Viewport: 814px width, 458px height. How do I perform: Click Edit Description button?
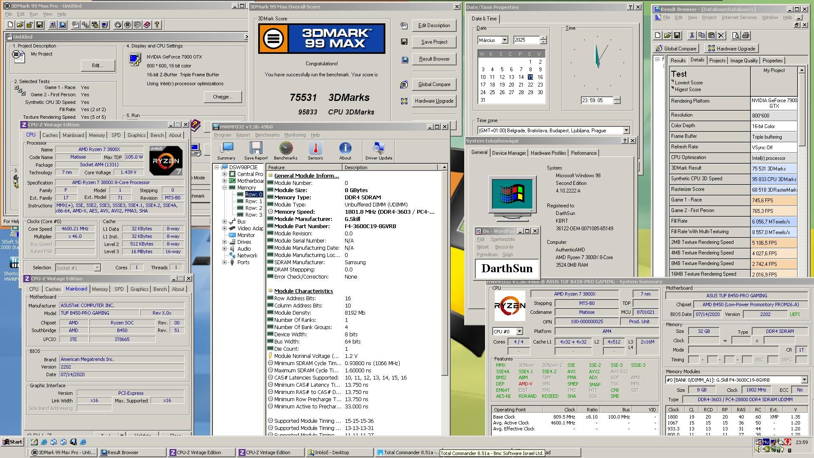tap(434, 25)
